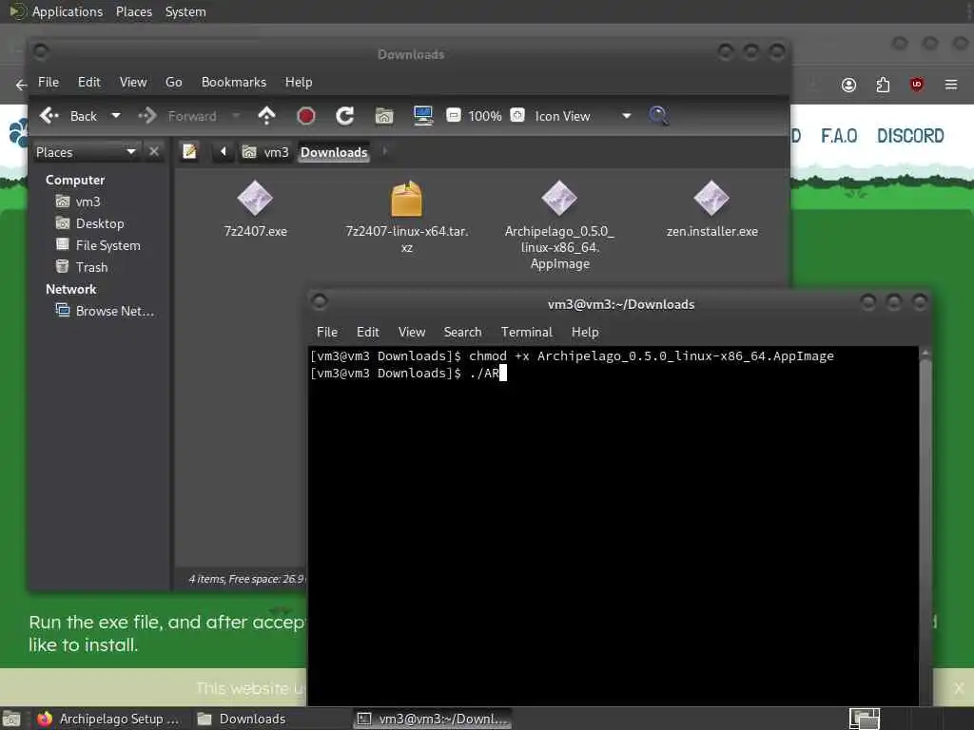Switch to vm3@vm3 terminal taskbar button
974x730 pixels.
point(433,719)
